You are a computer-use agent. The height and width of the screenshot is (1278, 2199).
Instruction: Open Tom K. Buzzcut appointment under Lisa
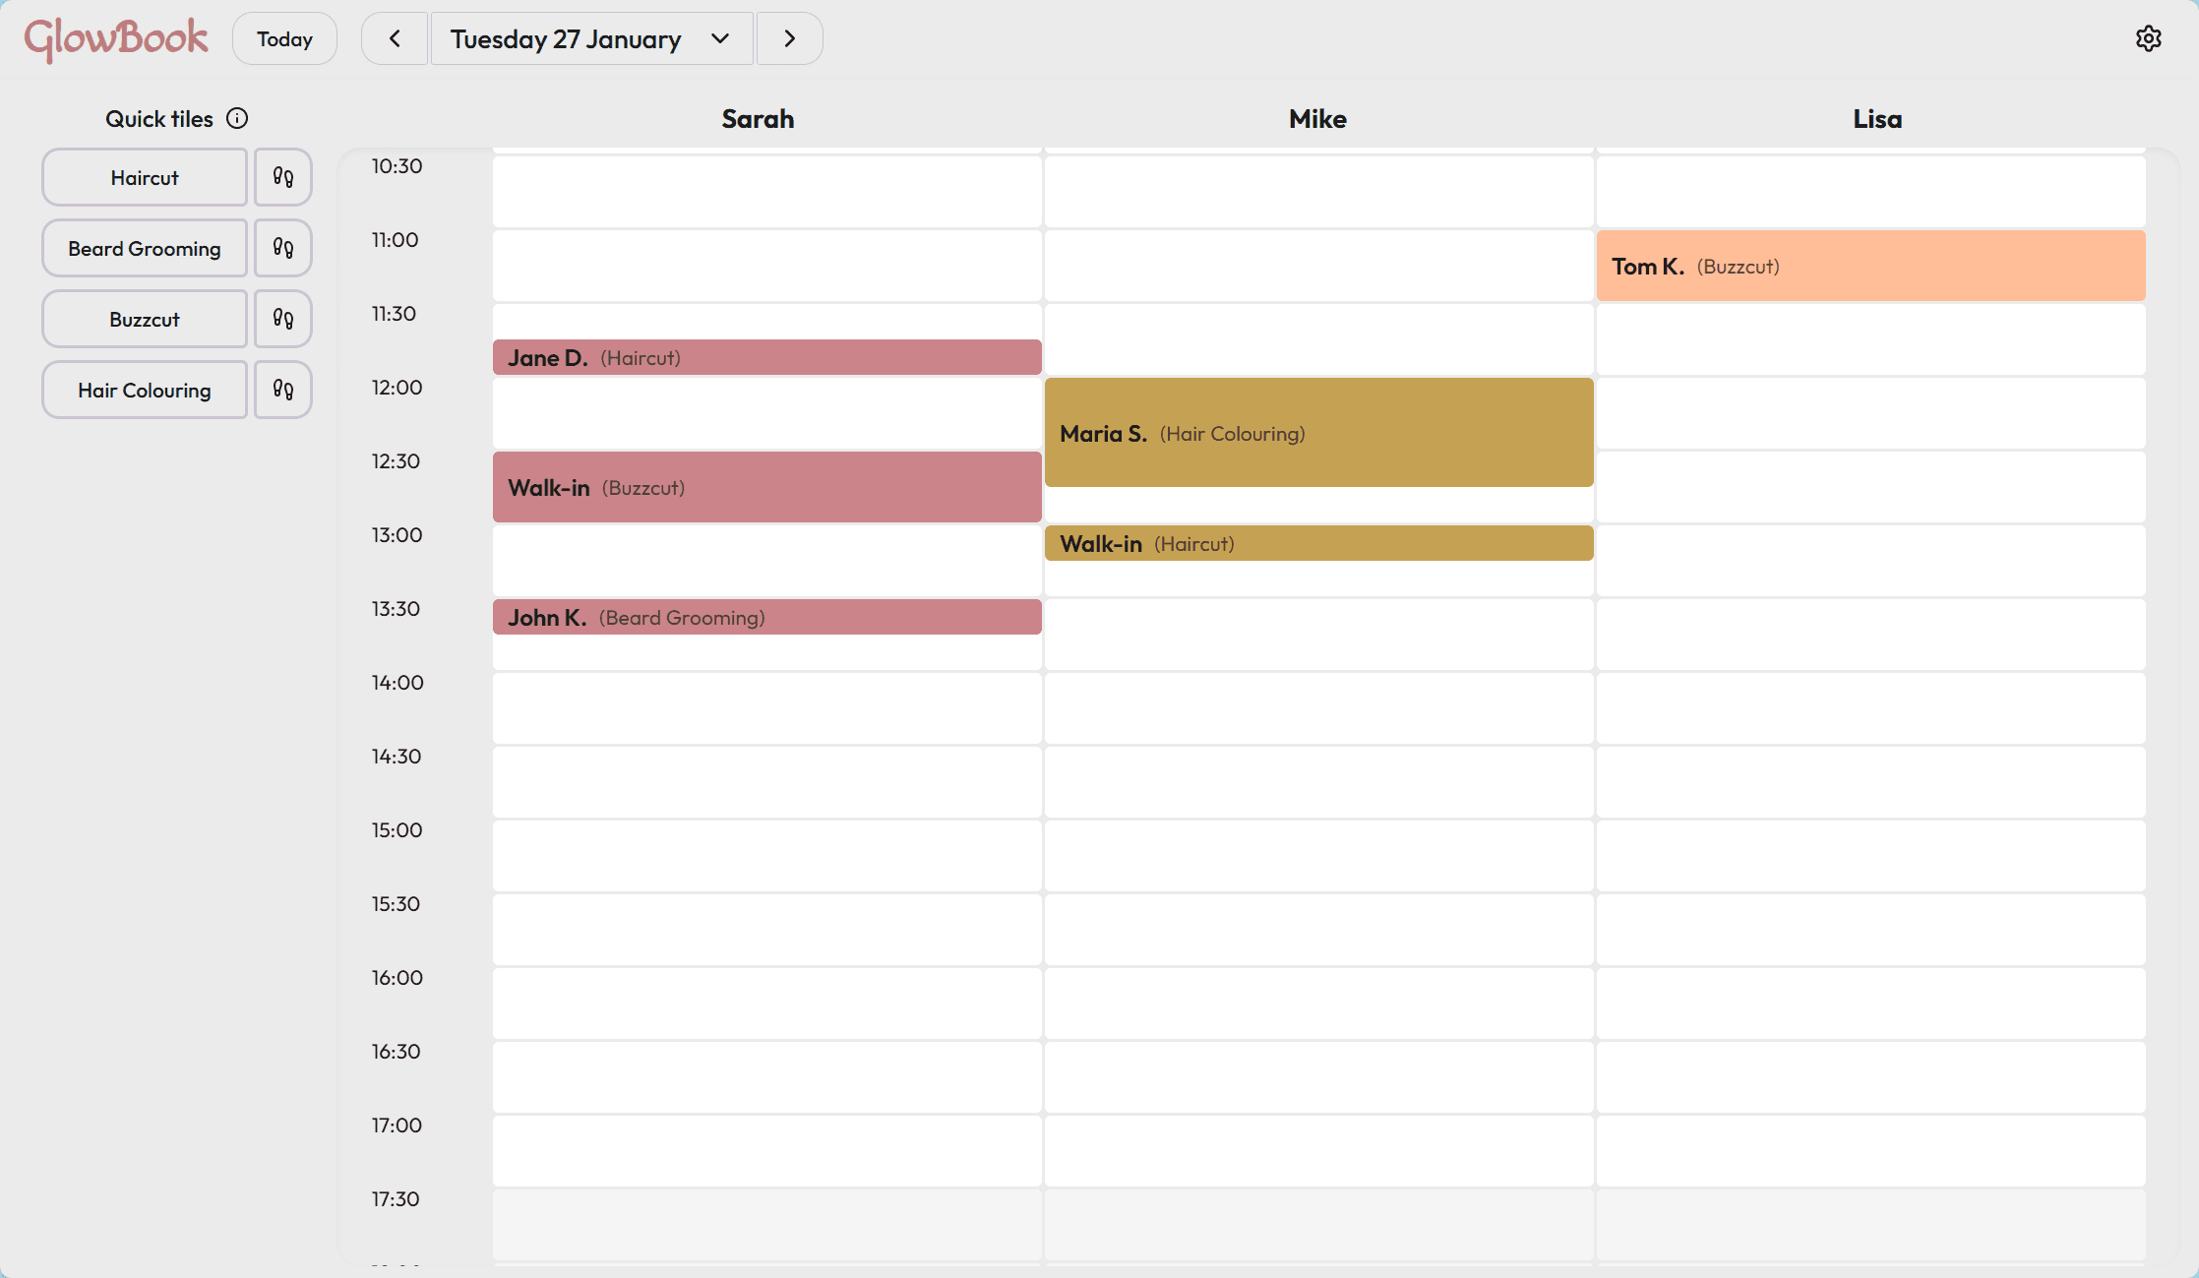pos(1869,266)
